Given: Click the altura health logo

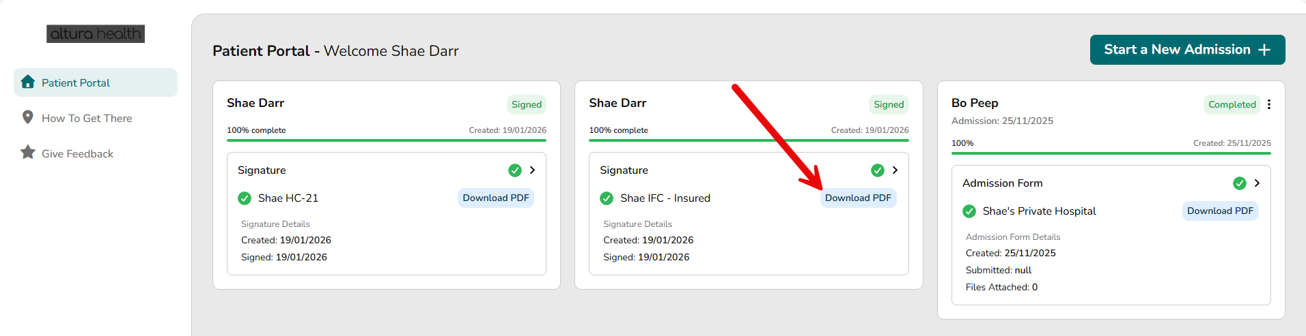Looking at the screenshot, I should (x=96, y=33).
